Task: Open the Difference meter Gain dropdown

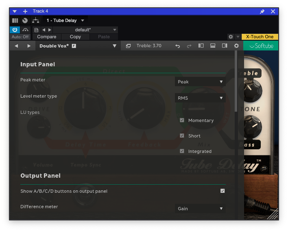Action: pos(200,209)
